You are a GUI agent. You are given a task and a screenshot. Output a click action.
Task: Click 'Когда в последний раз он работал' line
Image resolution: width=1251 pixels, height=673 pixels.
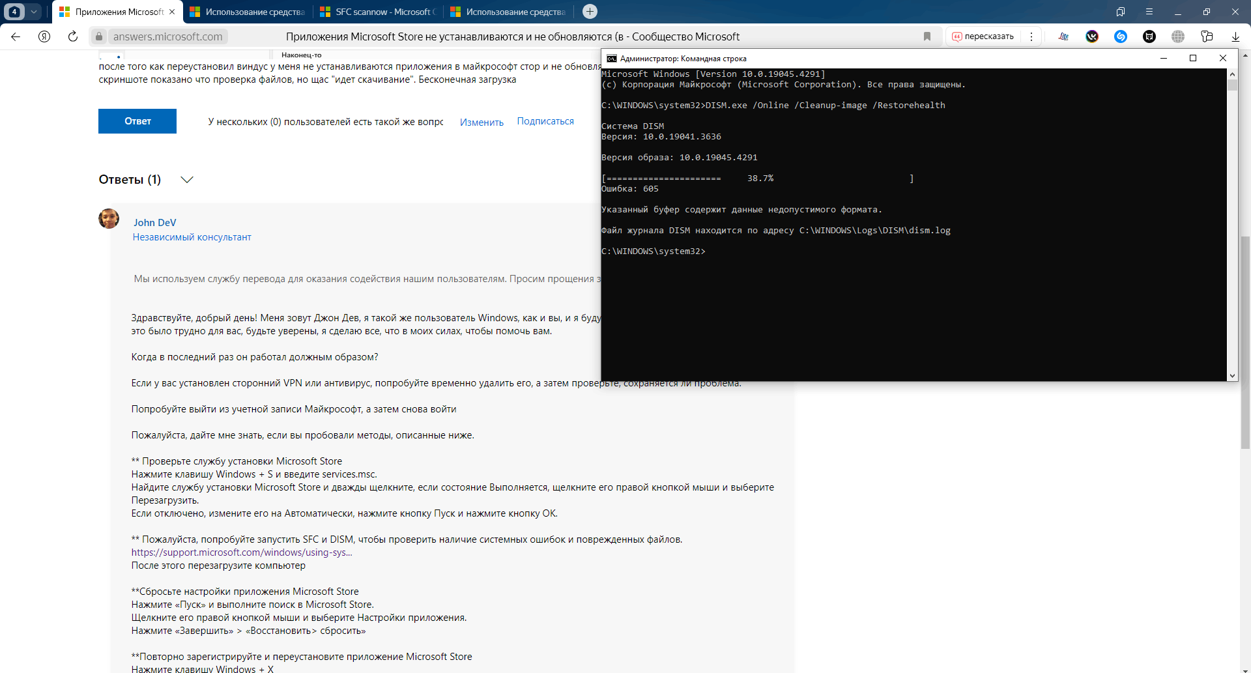[x=255, y=357]
